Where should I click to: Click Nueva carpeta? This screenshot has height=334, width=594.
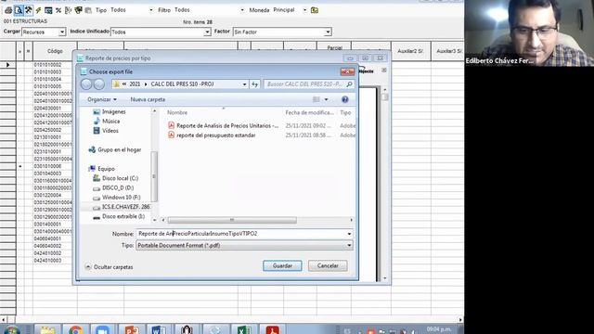[x=148, y=99]
